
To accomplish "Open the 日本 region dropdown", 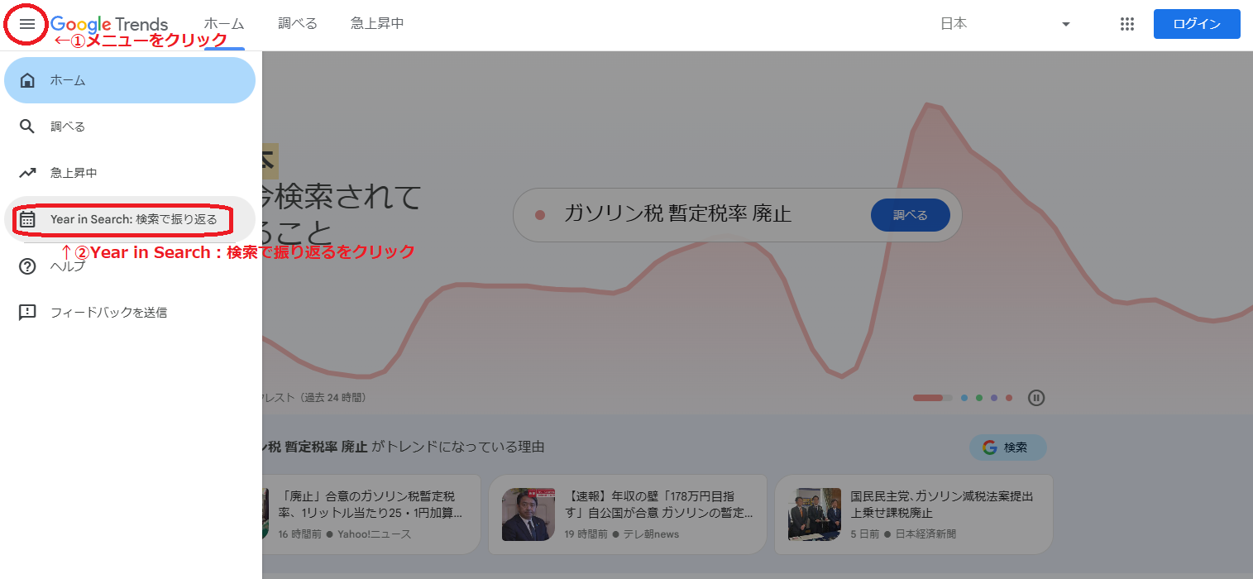I will point(954,24).
